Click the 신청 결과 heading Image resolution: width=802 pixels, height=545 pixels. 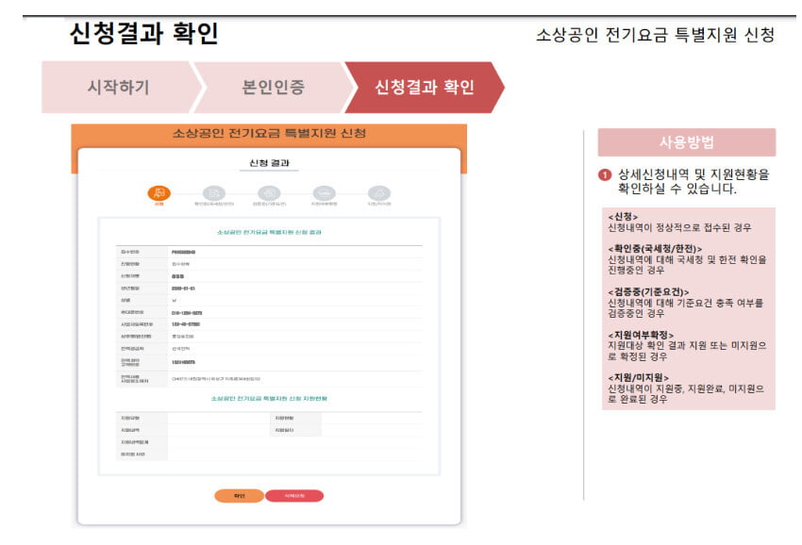267,163
